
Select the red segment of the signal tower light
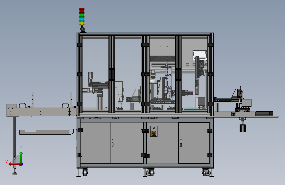pyautogui.click(x=82, y=11)
